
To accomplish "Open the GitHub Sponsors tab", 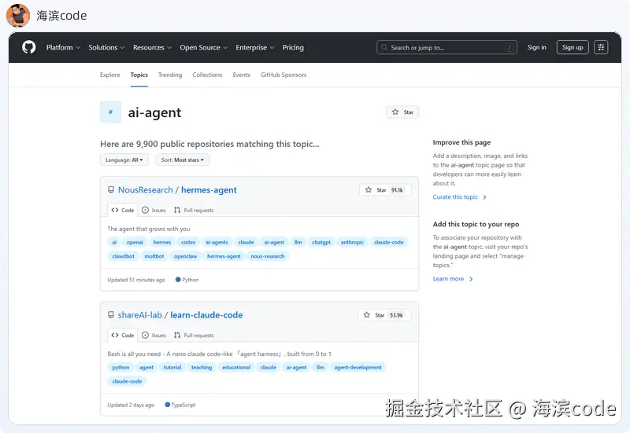I will tap(283, 75).
